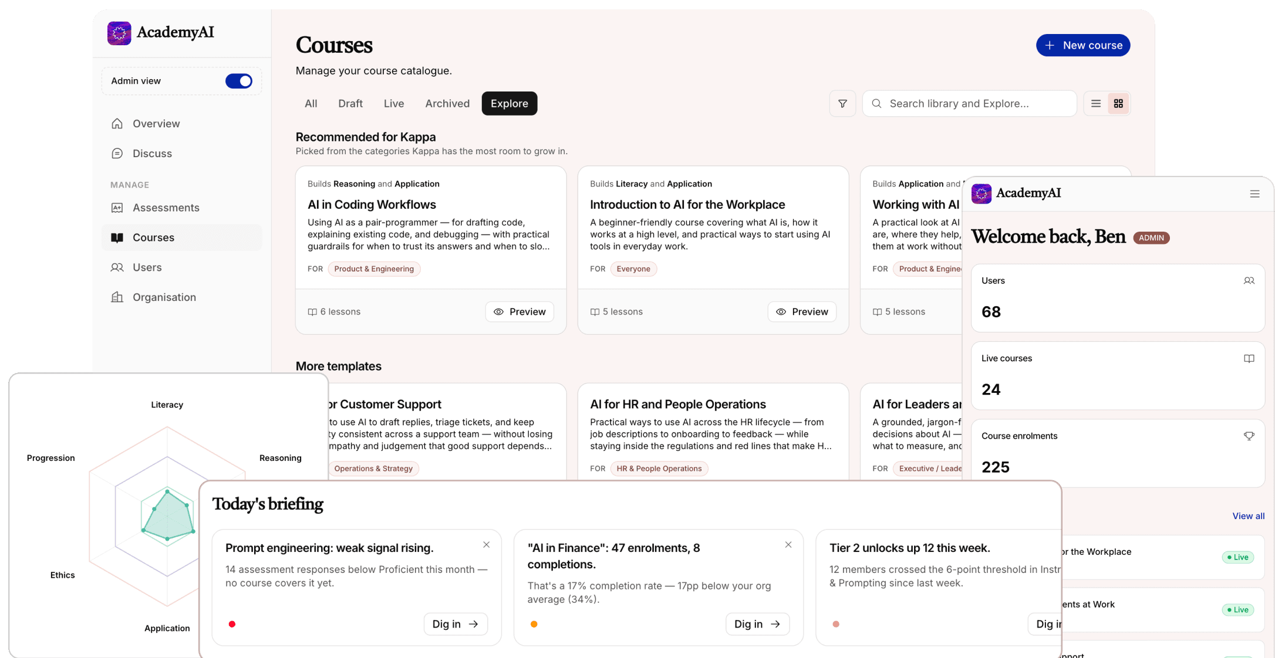Click the Overview home icon
1275x658 pixels.
click(117, 124)
